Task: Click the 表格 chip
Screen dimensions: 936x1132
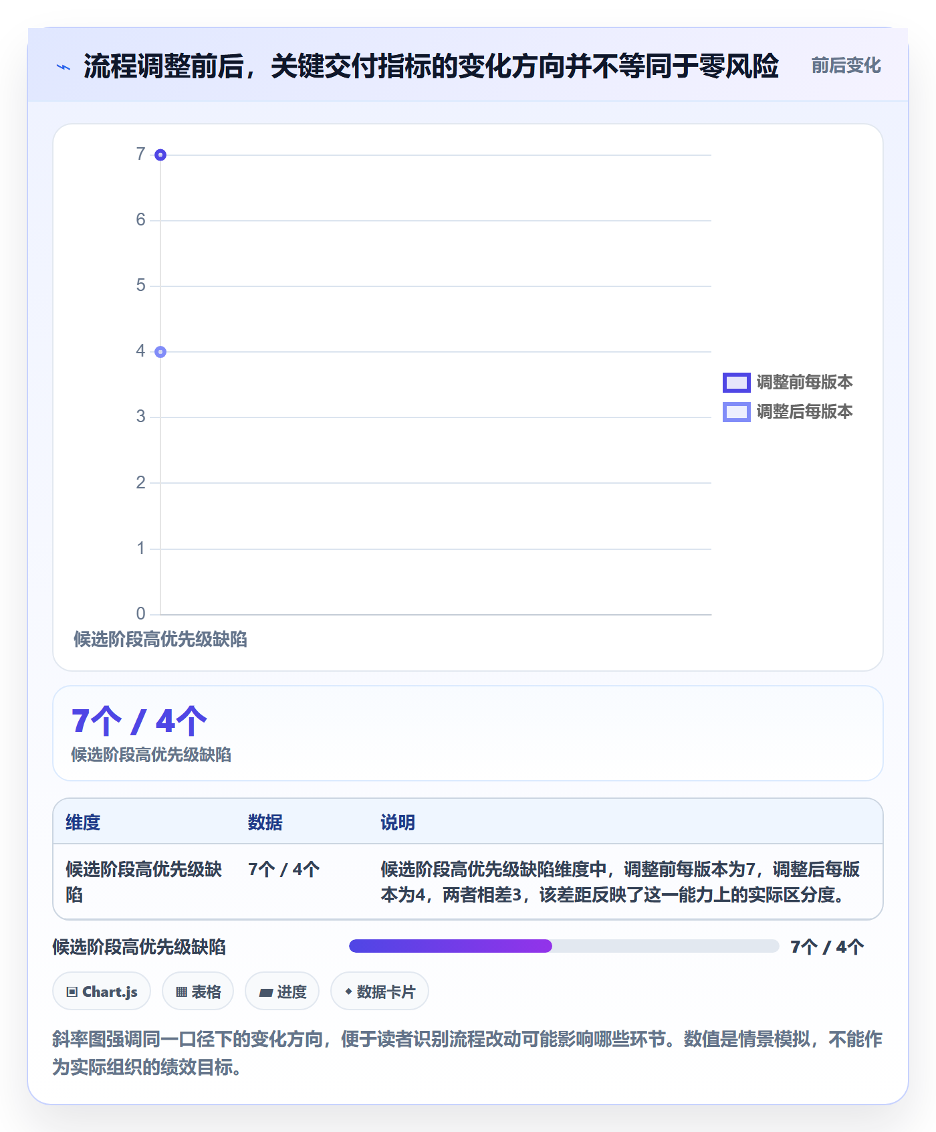Action: click(198, 992)
